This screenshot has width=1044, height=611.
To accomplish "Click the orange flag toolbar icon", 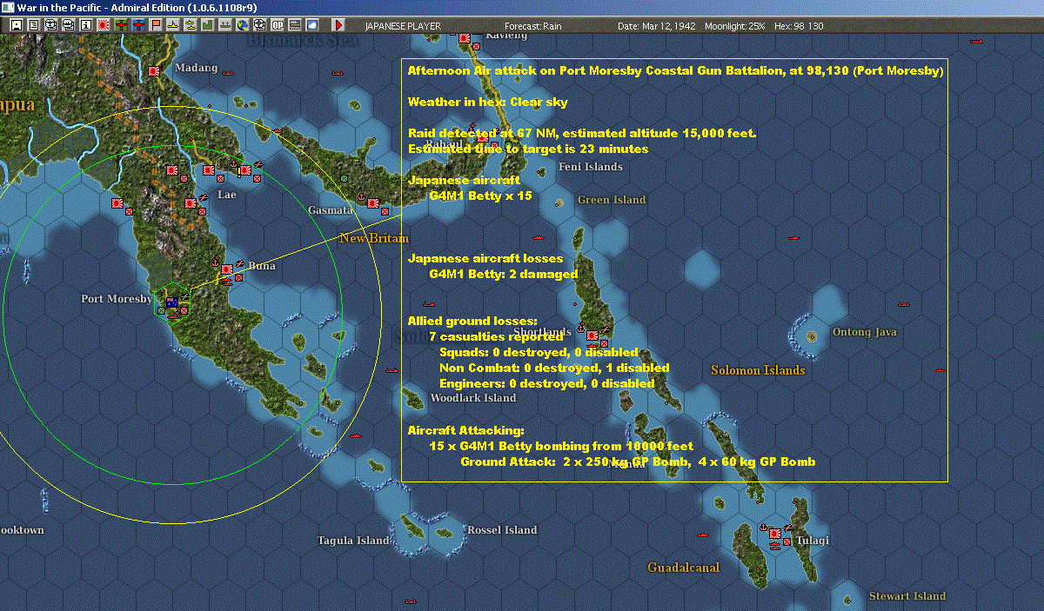I will coord(156,25).
